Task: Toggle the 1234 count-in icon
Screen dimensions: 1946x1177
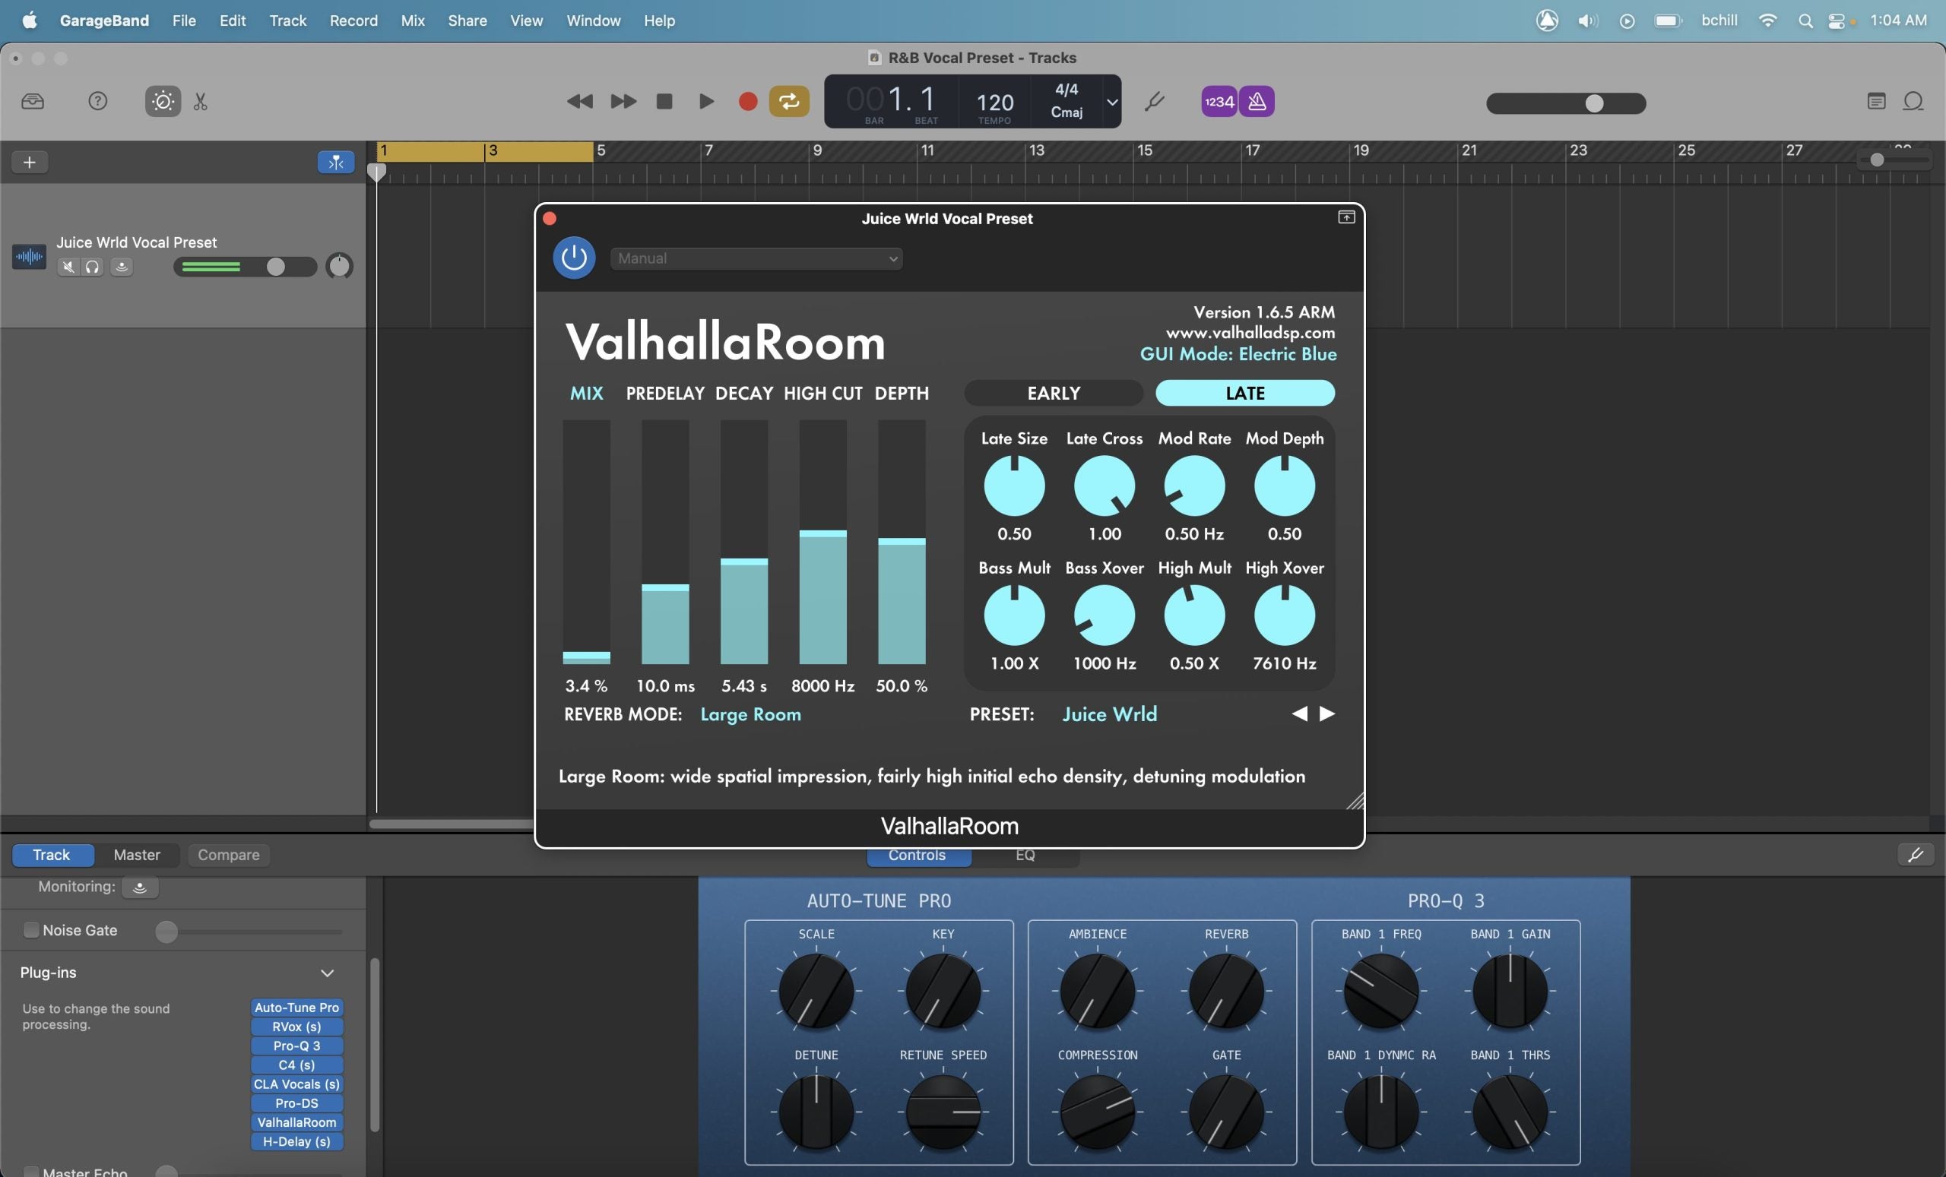Action: click(x=1218, y=101)
